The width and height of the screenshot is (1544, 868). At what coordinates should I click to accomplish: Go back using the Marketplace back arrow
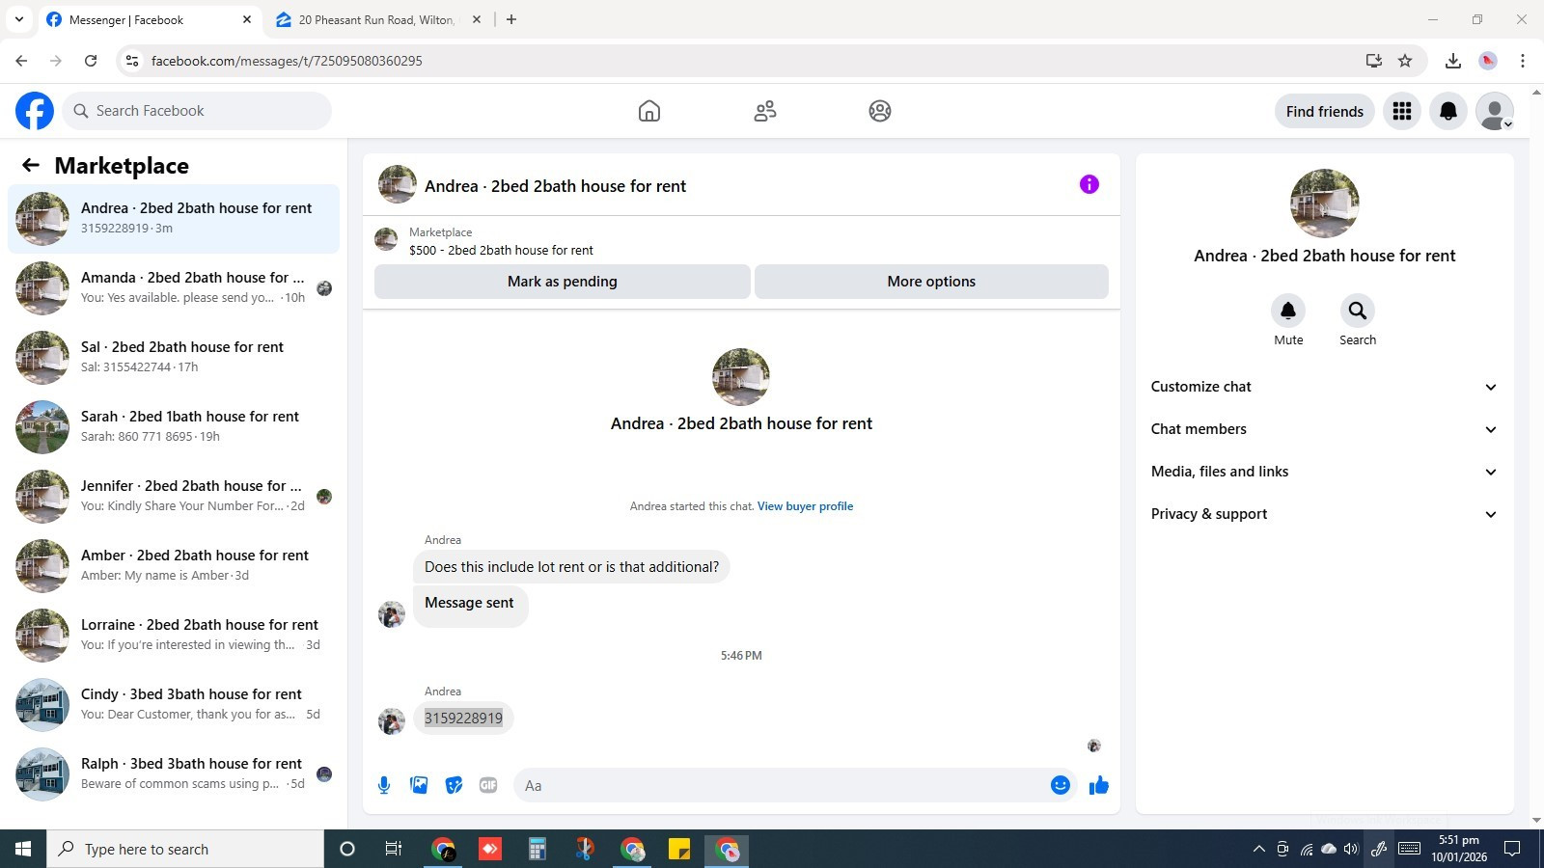[x=31, y=165]
